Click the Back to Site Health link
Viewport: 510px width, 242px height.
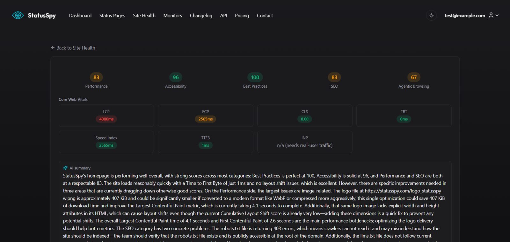[x=73, y=48]
